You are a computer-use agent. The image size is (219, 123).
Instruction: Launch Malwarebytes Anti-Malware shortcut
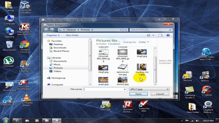[x=24, y=29]
